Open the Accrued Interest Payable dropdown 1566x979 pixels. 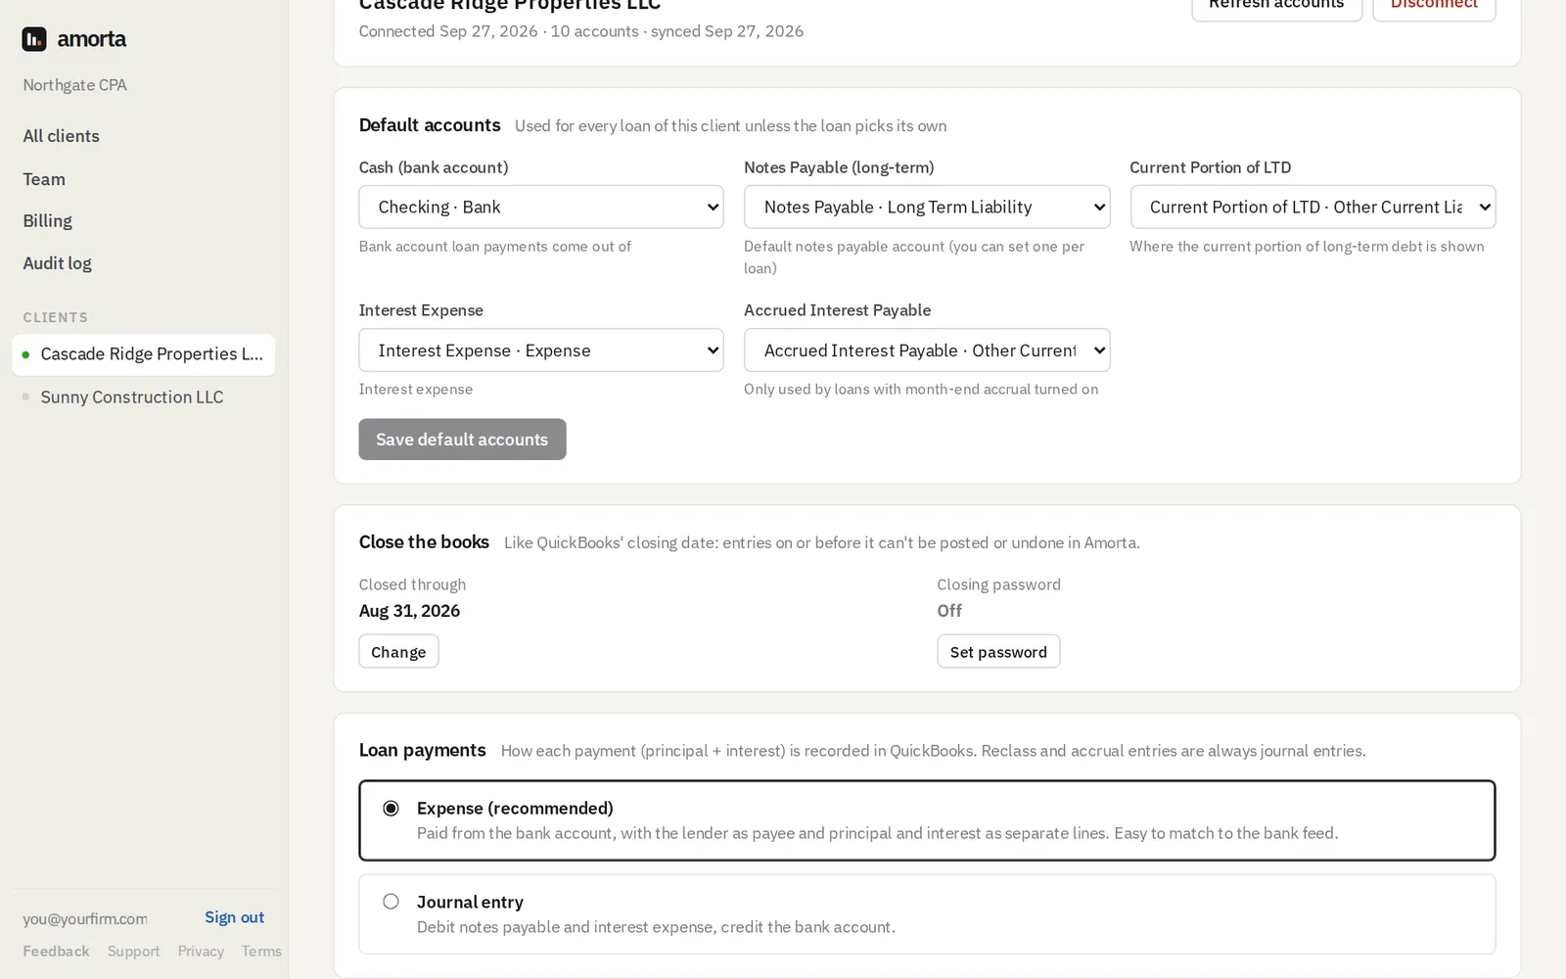927,350
